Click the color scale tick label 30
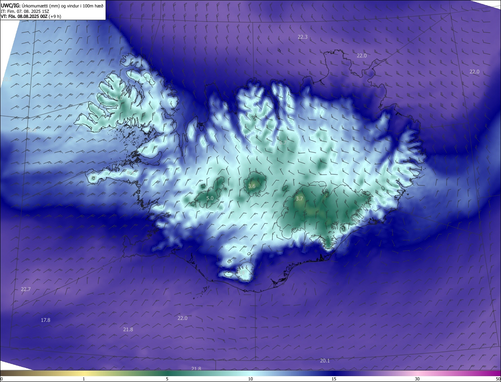 pyautogui.click(x=417, y=379)
